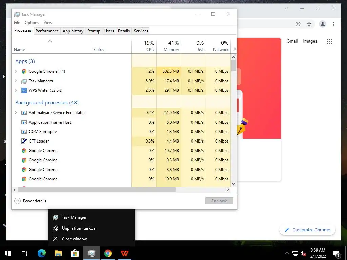Click the Antimalware Service Executable icon
Viewport: 347px width, 260px height.
[24, 113]
